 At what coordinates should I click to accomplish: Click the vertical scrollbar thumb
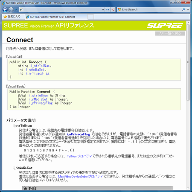188,63
